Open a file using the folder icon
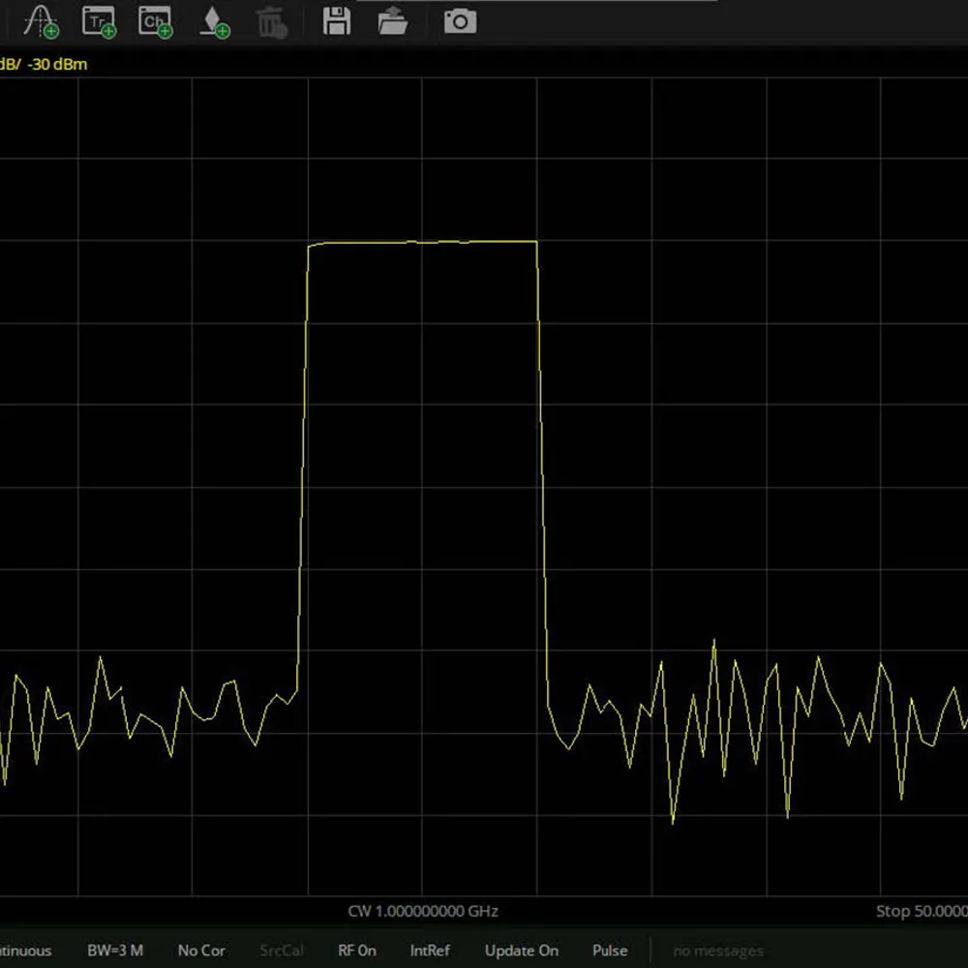This screenshot has height=968, width=968. 392,20
